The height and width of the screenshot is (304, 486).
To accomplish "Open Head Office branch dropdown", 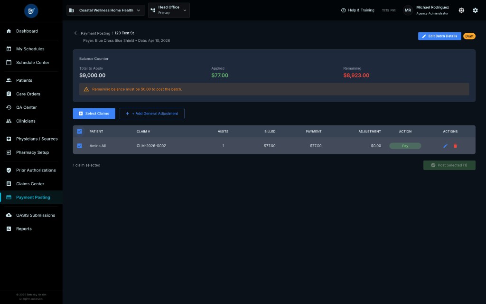I will click(169, 10).
